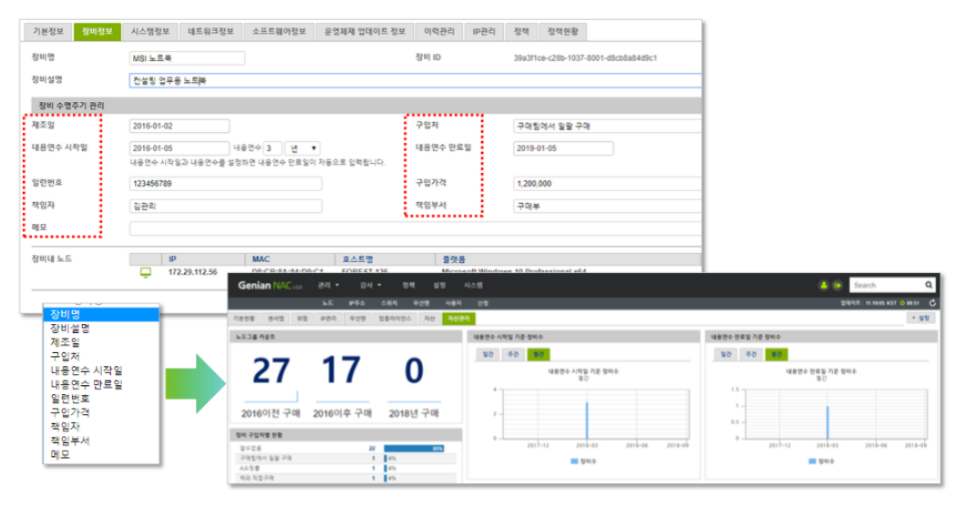Open the 설정 menu in Genian NAC top bar
The width and height of the screenshot is (966, 507).
coord(439,285)
